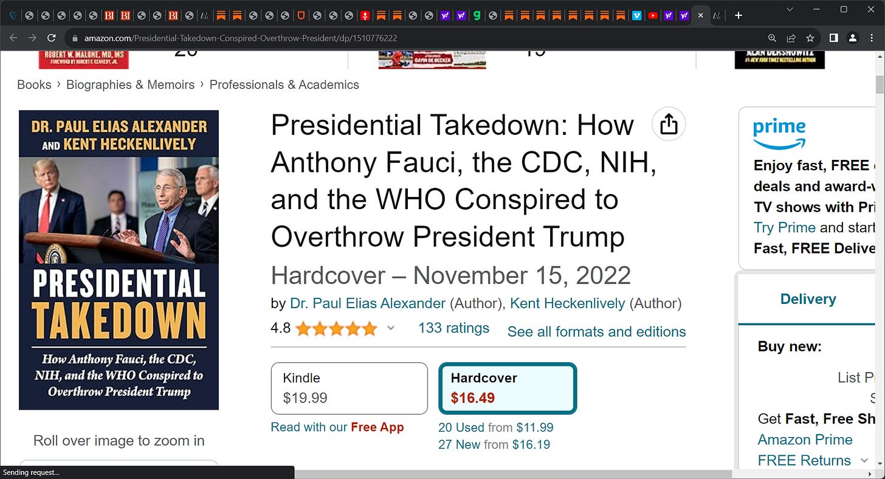The image size is (885, 479).
Task: Reload the page with browser refresh icon
Action: point(52,38)
